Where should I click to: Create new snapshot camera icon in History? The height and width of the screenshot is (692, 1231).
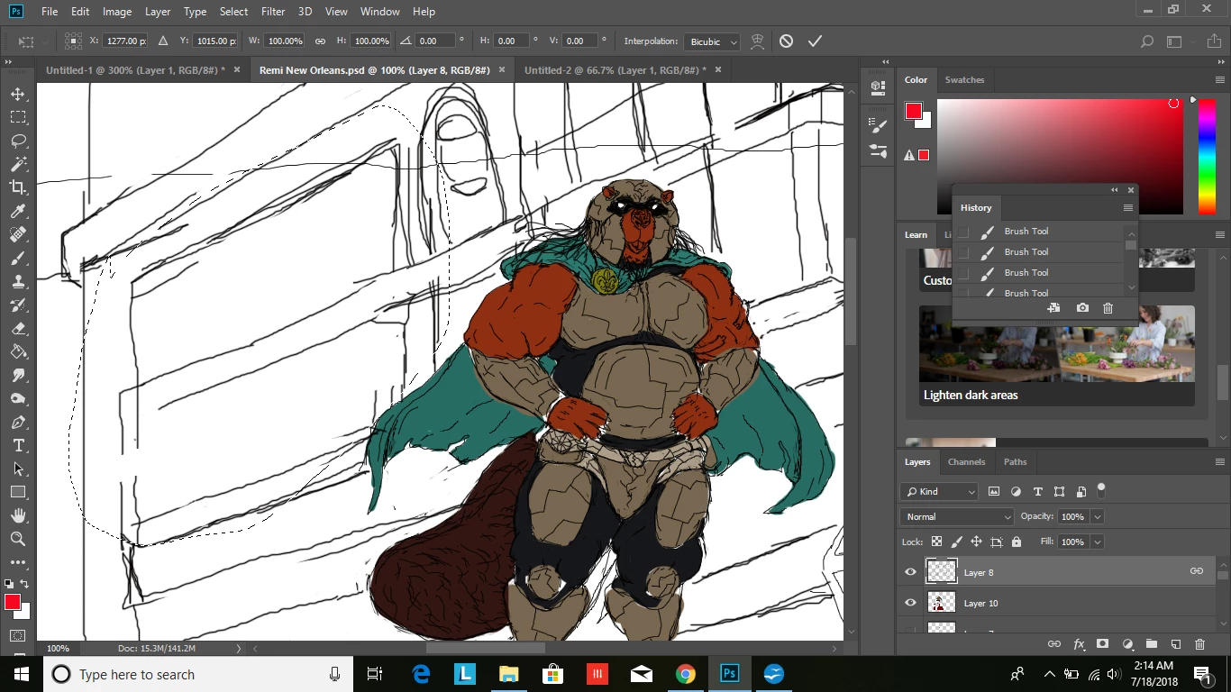click(1082, 308)
